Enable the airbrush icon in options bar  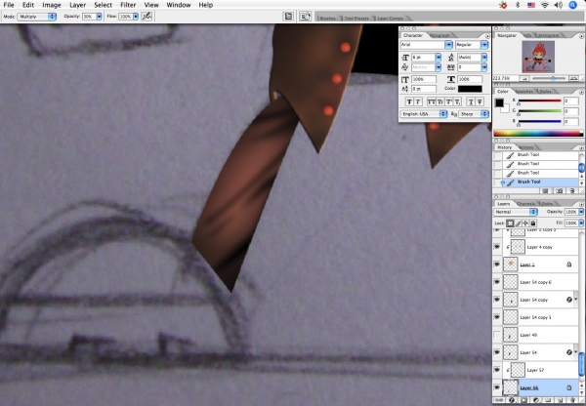point(146,17)
